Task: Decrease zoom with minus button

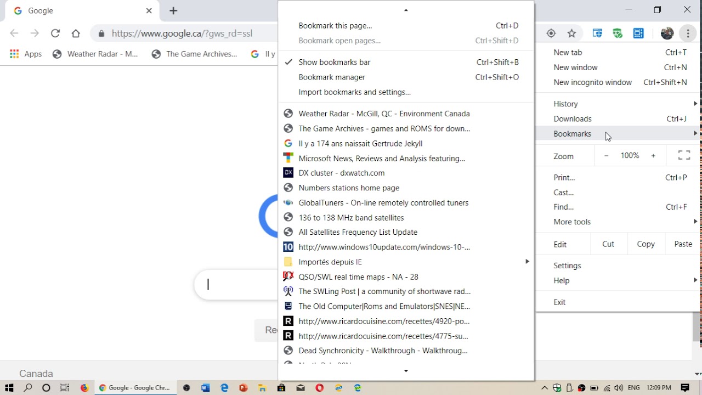Action: [606, 156]
